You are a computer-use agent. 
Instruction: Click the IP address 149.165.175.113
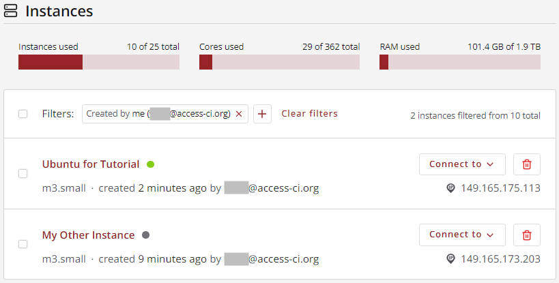[500, 188]
